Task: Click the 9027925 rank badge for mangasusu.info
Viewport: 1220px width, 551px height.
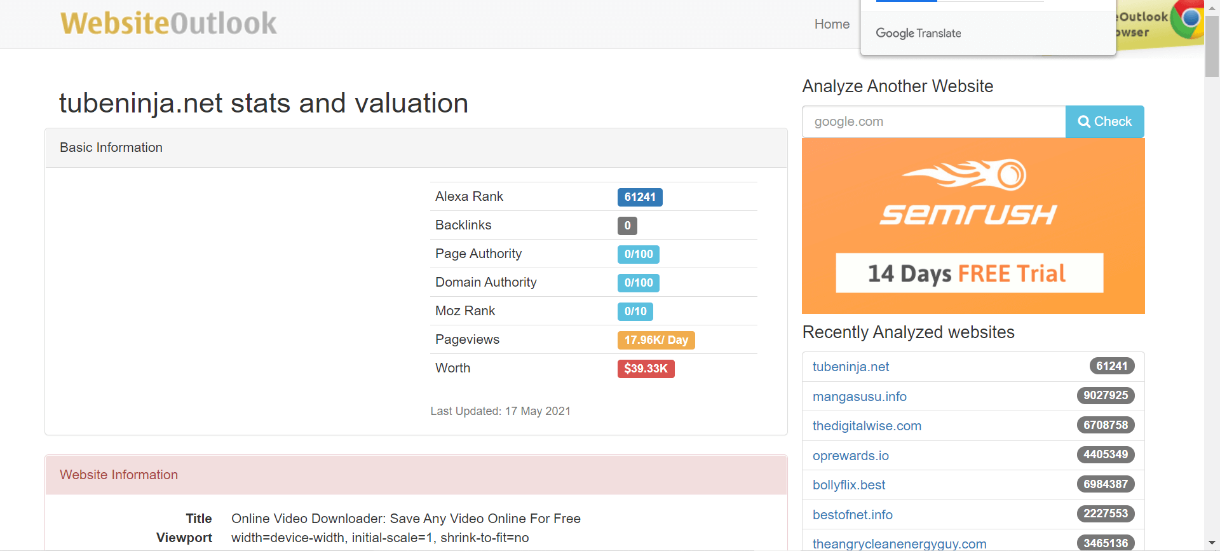Action: pos(1106,395)
